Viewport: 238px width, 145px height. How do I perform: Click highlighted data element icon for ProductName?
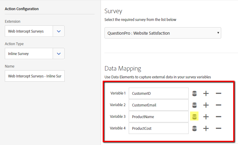point(194,117)
